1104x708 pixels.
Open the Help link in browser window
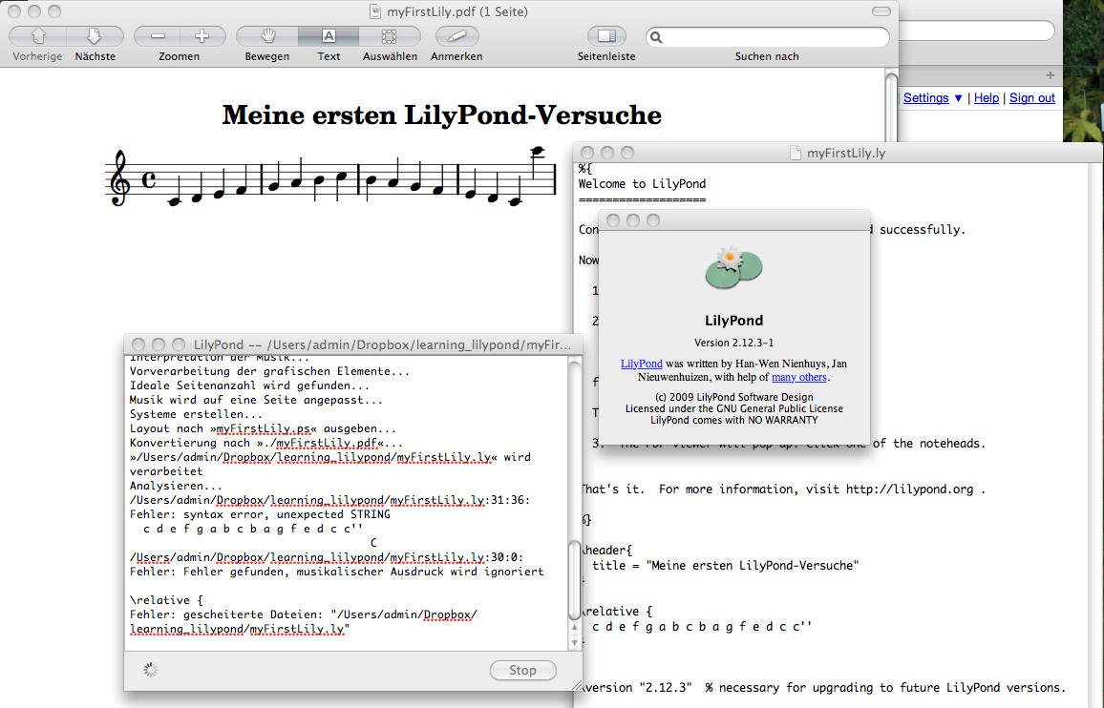987,98
